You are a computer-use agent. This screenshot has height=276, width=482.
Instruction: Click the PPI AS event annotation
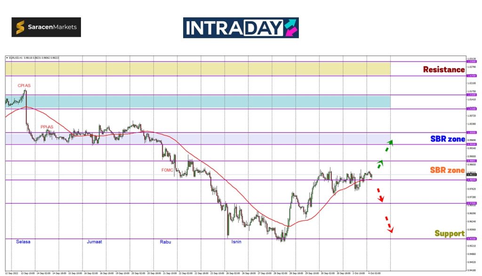point(47,127)
